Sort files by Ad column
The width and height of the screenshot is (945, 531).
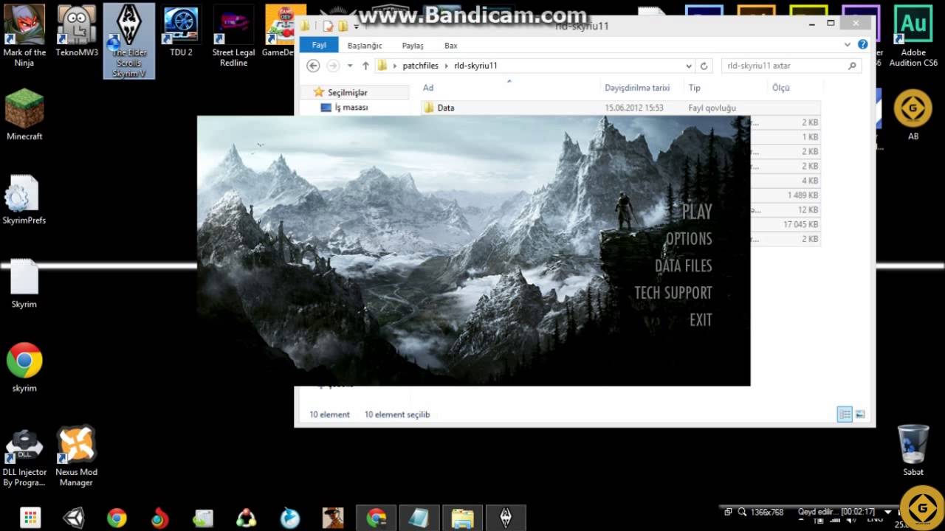coord(428,88)
